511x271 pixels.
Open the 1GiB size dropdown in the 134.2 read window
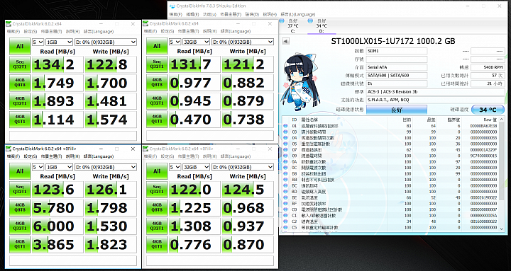[60, 42]
